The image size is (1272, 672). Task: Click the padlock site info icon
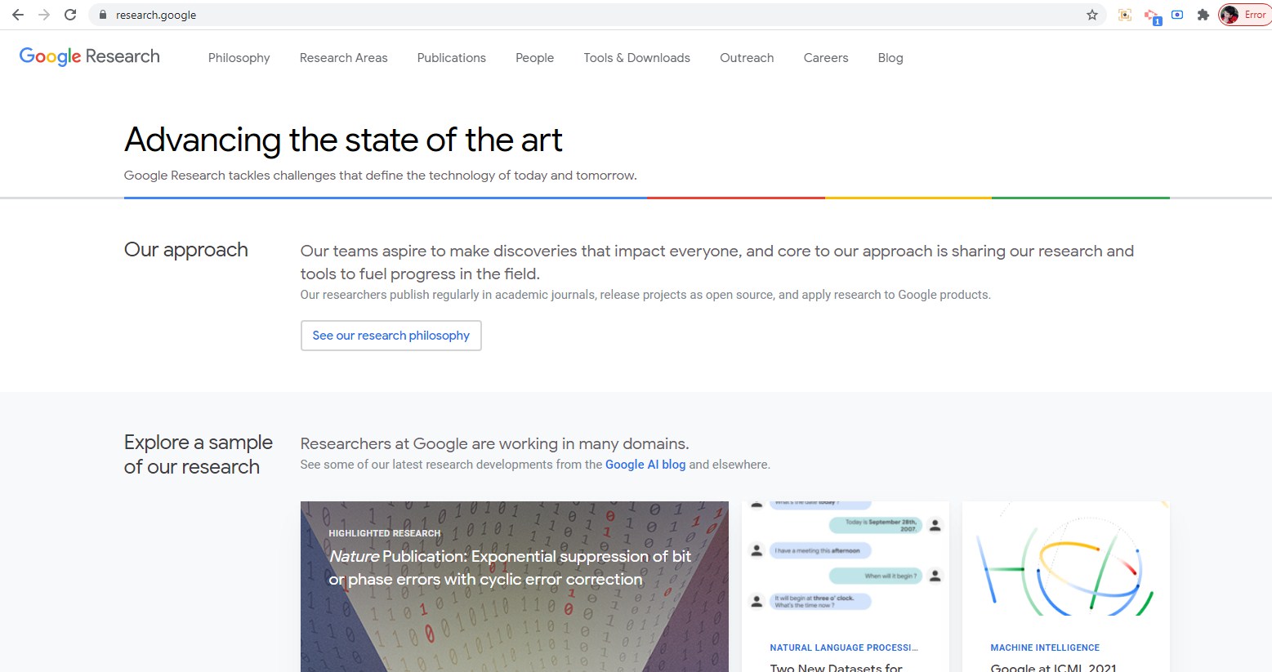[102, 15]
